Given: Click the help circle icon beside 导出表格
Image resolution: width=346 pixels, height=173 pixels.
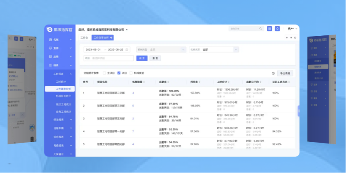Looking at the screenshot, I should (273, 73).
